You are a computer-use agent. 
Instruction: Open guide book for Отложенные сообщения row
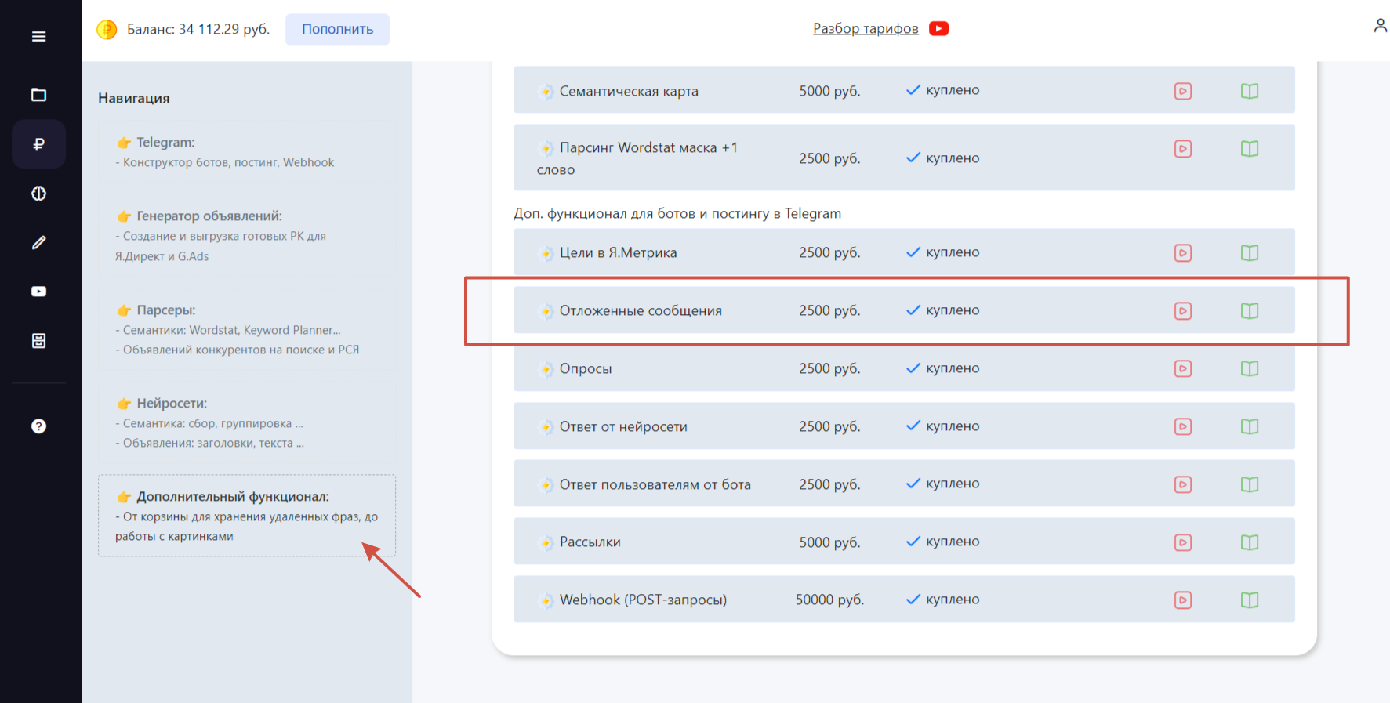(1250, 311)
